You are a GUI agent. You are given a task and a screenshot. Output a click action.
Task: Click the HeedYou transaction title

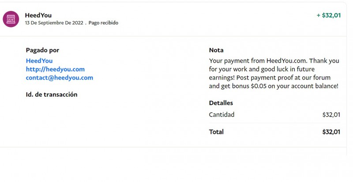pyautogui.click(x=38, y=15)
